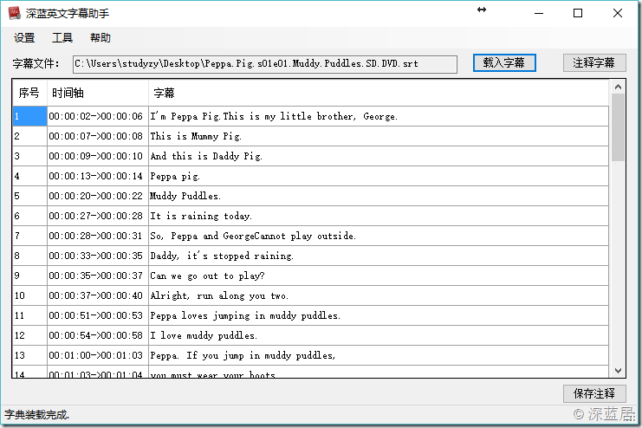This screenshot has height=428, width=642.
Task: Select row number 13 cell
Action: 29,355
